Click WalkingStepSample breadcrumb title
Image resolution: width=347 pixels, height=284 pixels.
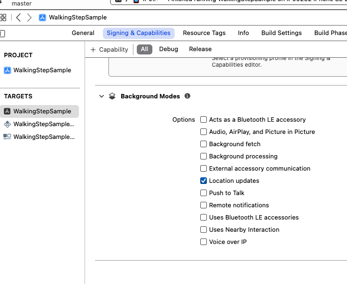[x=78, y=17]
